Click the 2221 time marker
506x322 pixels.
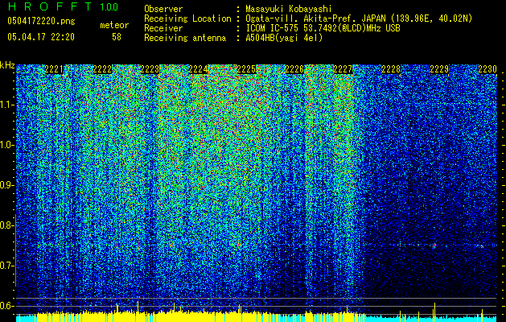click(x=54, y=69)
